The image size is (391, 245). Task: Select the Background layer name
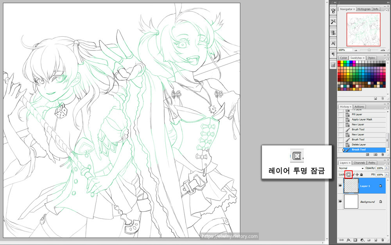tap(367, 202)
